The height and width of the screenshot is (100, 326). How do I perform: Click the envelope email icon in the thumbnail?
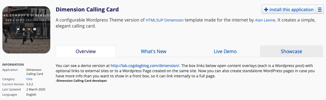34,29
